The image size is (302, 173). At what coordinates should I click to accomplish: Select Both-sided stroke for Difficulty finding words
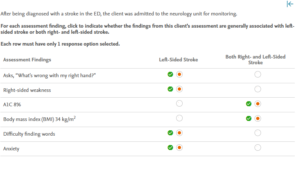point(257,133)
